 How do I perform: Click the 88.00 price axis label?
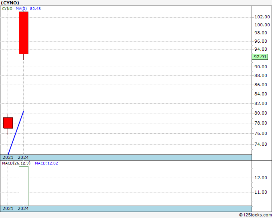[260, 75]
